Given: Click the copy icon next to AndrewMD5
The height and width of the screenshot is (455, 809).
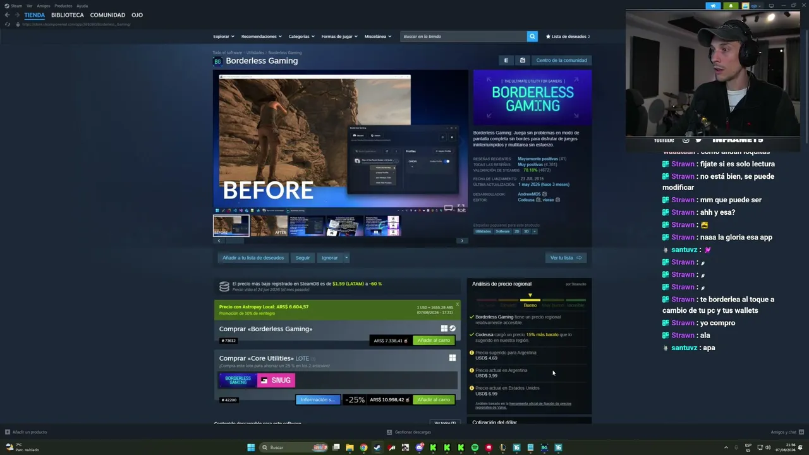Looking at the screenshot, I should tap(544, 194).
